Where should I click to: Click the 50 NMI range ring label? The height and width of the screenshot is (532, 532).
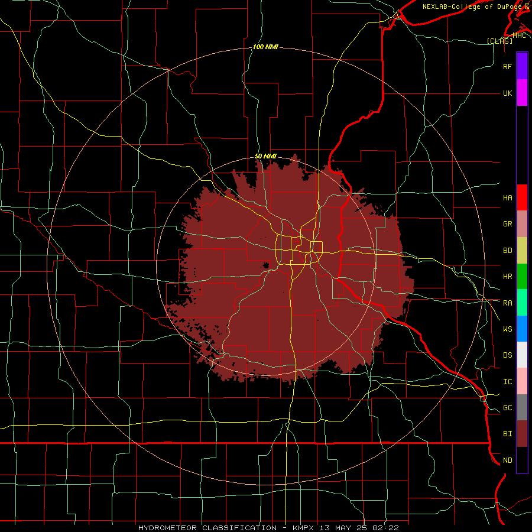coord(265,156)
